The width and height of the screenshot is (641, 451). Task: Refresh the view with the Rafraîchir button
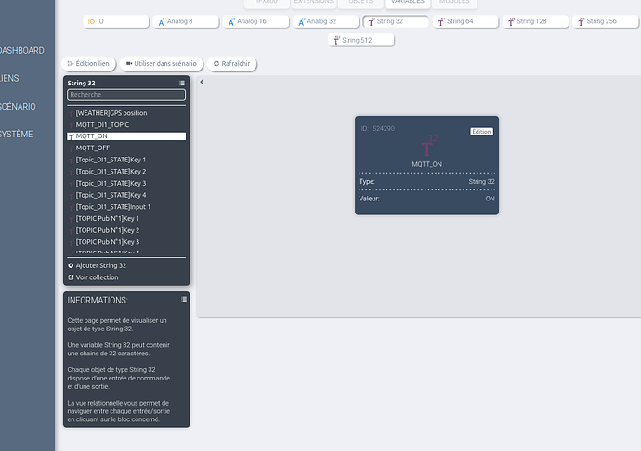[x=232, y=64]
